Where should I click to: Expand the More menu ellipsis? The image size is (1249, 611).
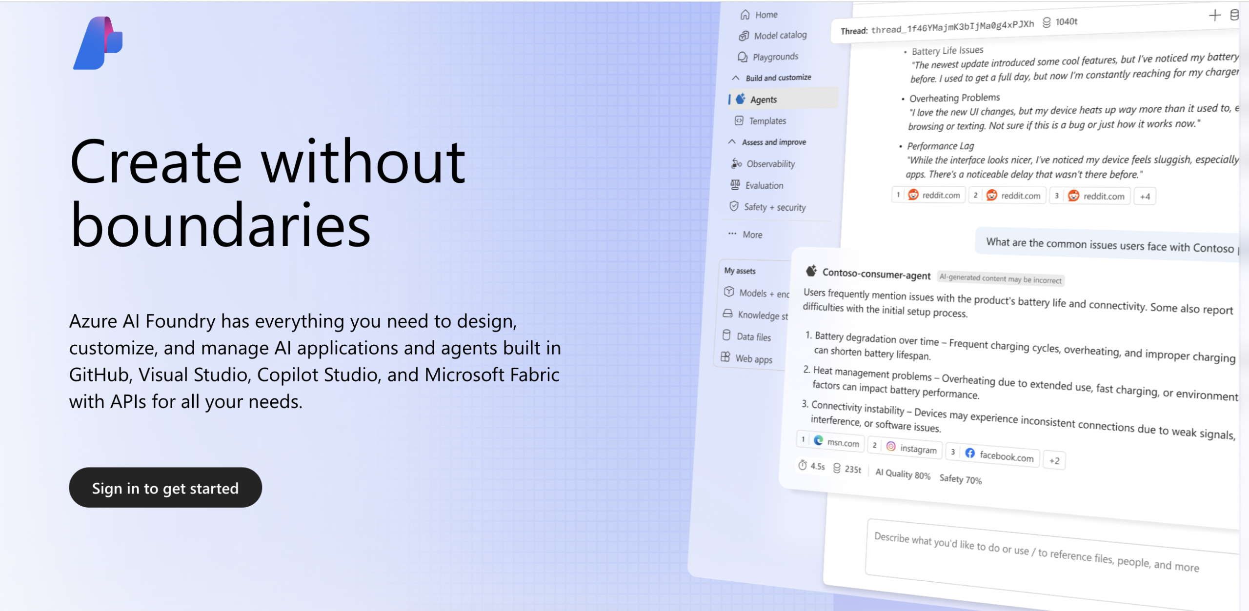[x=732, y=234]
